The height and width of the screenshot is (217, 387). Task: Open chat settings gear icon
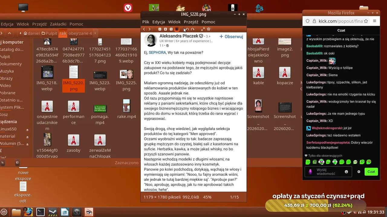click(359, 172)
